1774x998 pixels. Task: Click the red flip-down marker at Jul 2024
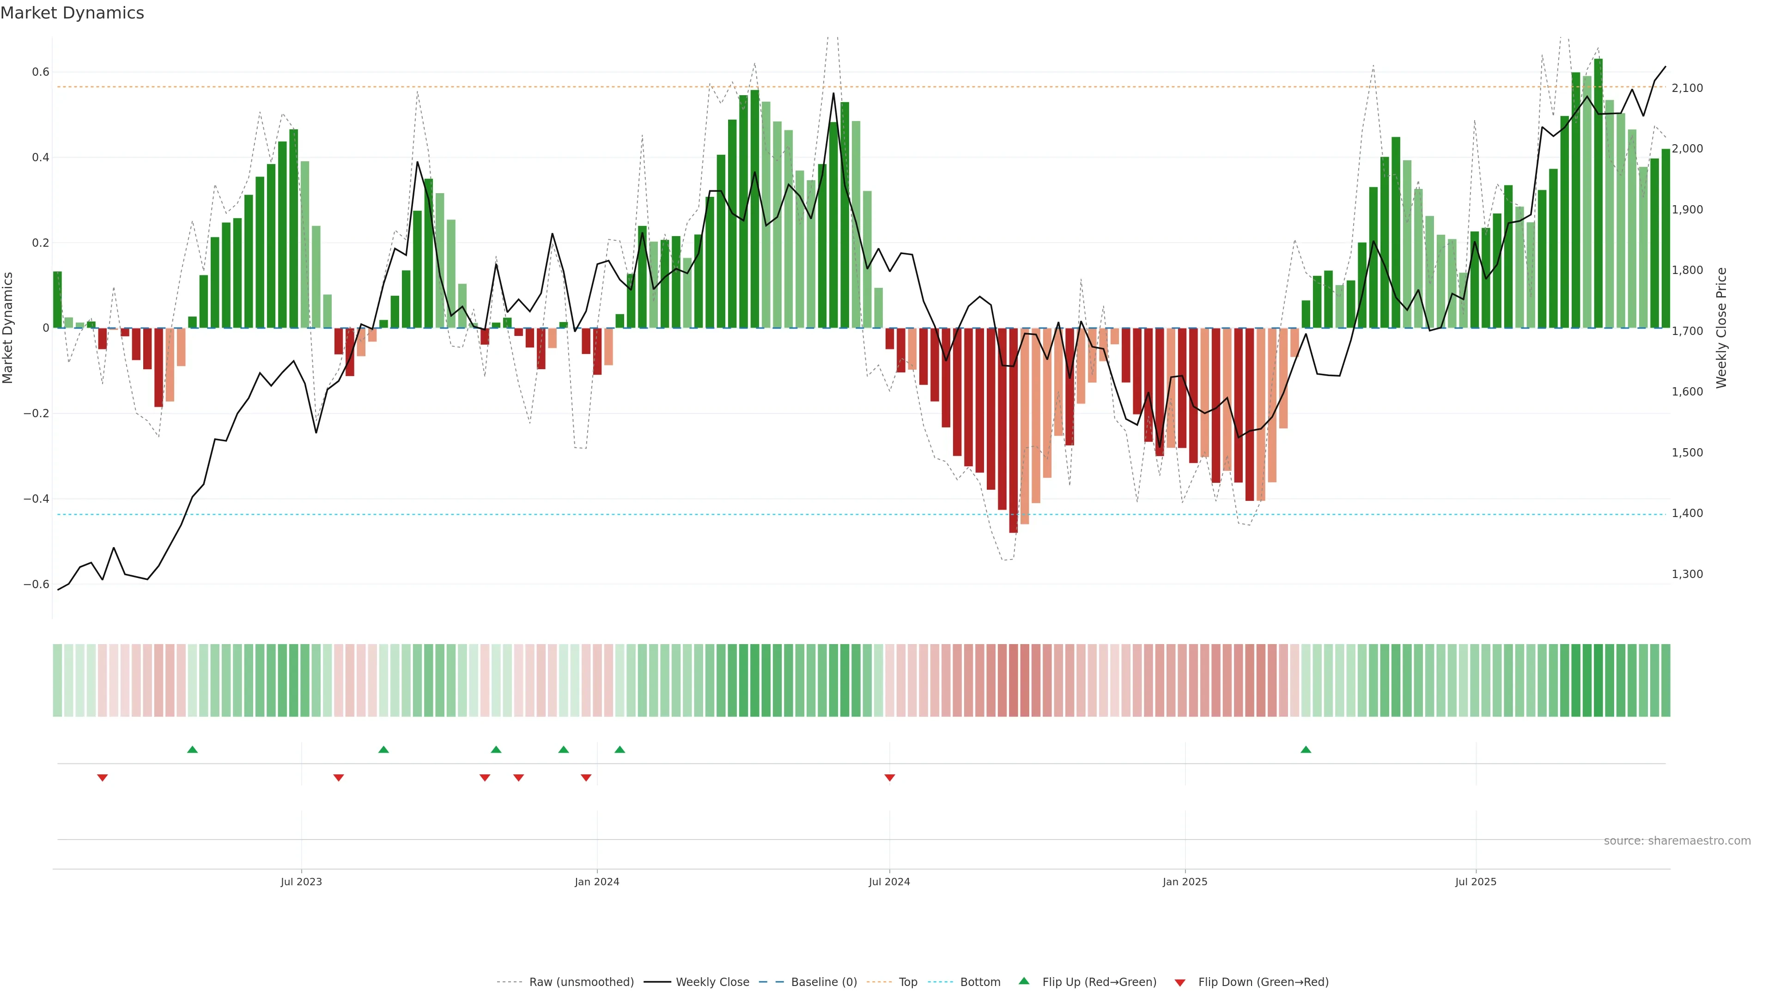click(890, 778)
